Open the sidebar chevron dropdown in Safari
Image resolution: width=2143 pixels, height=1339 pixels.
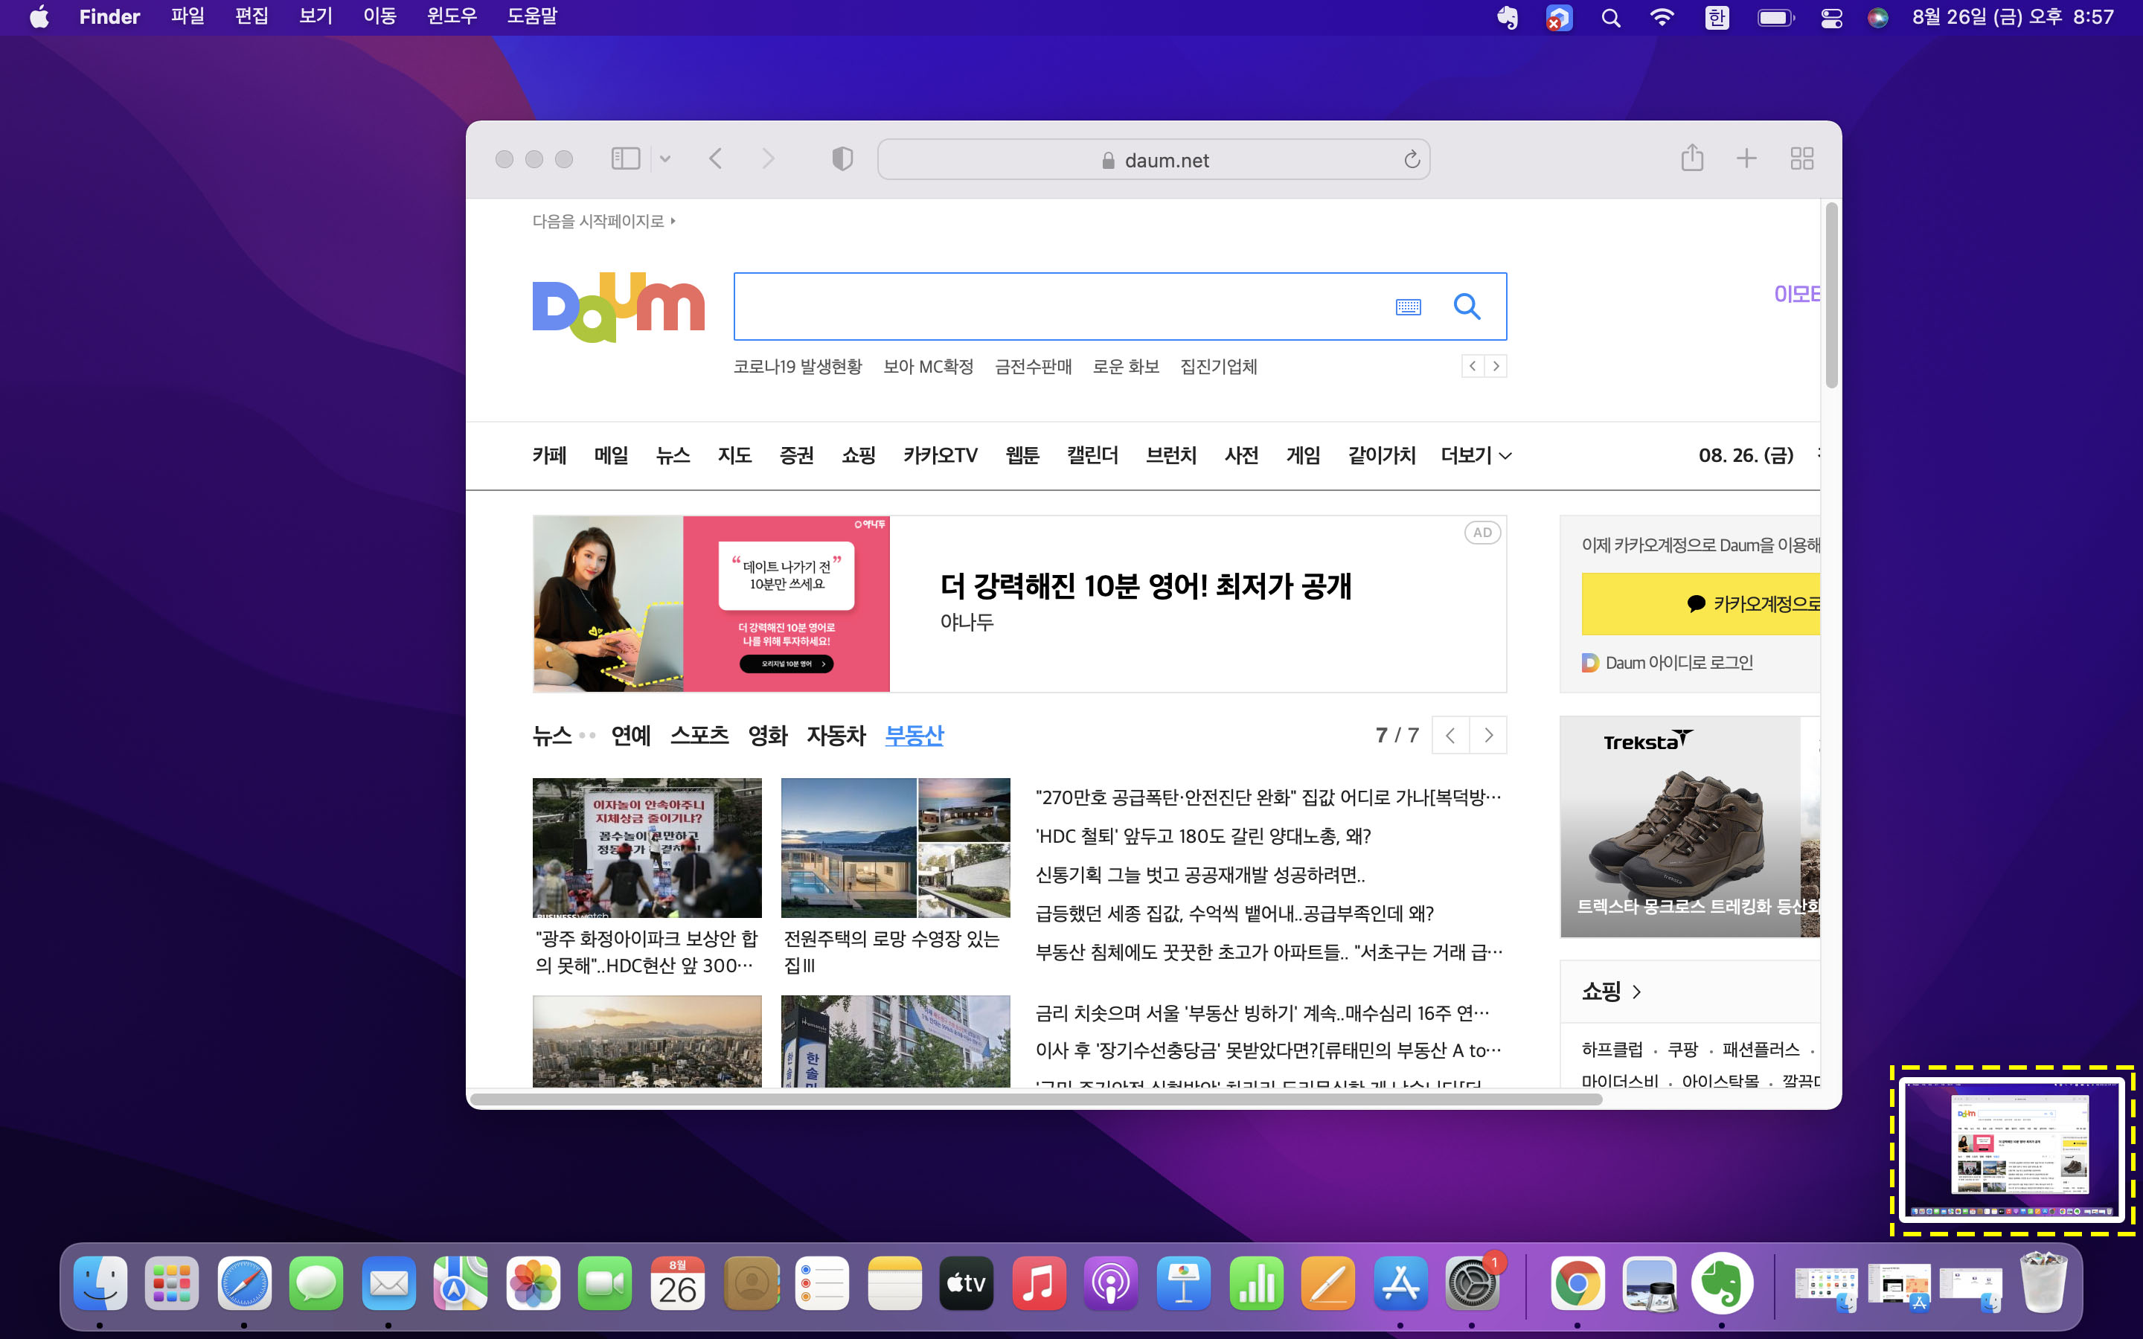pyautogui.click(x=666, y=158)
